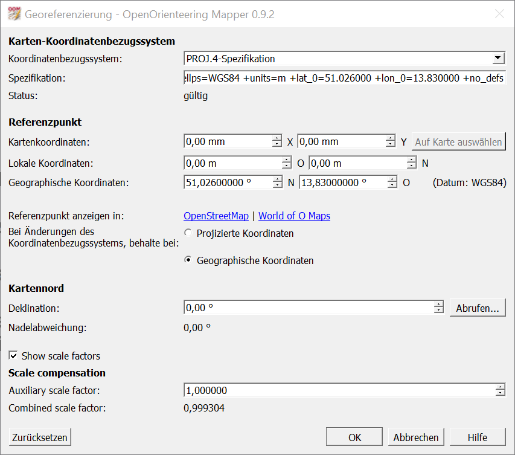This screenshot has width=515, height=455.
Task: Decrease Auxiliary scale factor with down arrow
Action: pyautogui.click(x=500, y=394)
